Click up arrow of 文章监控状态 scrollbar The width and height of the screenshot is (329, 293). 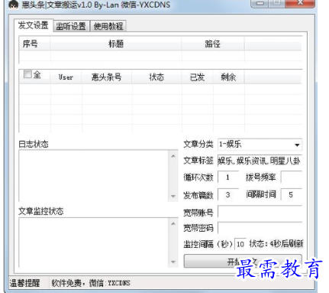click(x=173, y=223)
